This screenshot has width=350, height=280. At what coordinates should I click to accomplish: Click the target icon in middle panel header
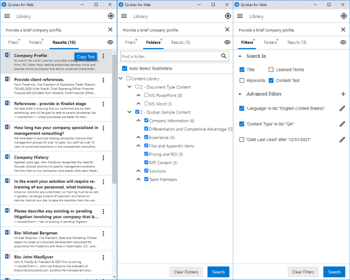tap(227, 16)
